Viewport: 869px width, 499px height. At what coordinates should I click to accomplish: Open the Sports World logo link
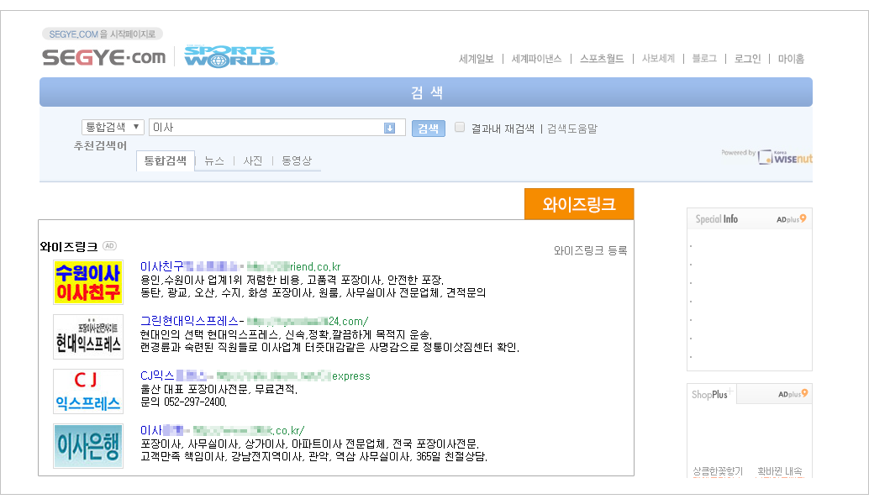click(x=230, y=56)
